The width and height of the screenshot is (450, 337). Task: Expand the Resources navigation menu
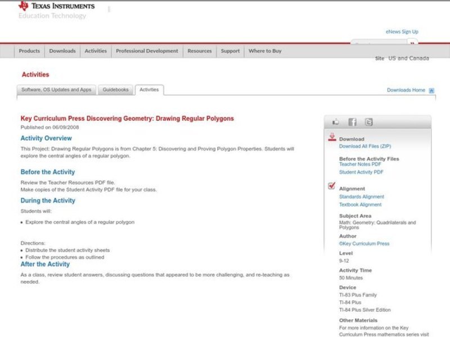coord(200,51)
